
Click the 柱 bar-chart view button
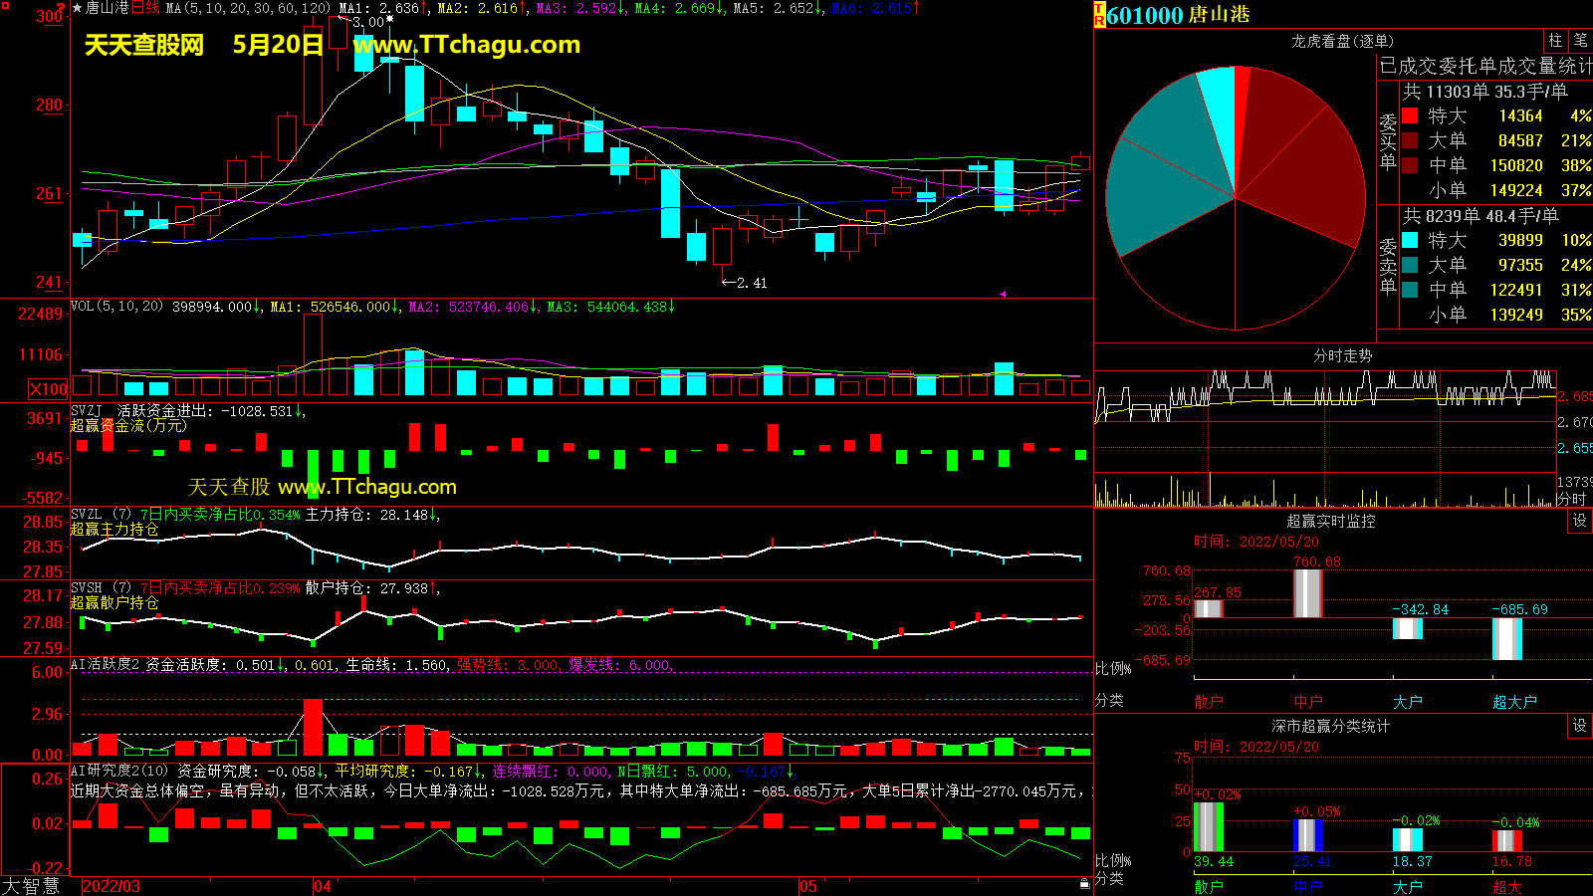(x=1555, y=41)
